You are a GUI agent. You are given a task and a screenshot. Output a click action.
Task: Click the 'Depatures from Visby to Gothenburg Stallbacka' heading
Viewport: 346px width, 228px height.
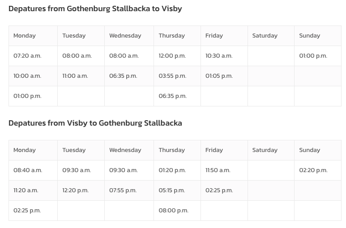coord(95,123)
